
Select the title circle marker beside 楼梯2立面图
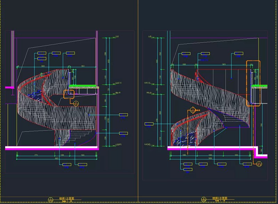203,199
